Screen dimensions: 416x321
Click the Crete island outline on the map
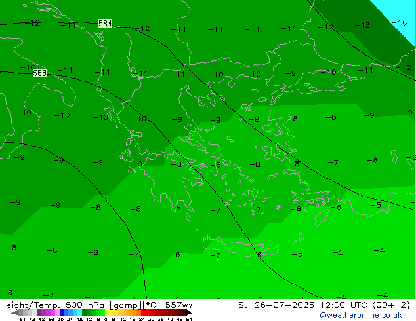(x=240, y=246)
